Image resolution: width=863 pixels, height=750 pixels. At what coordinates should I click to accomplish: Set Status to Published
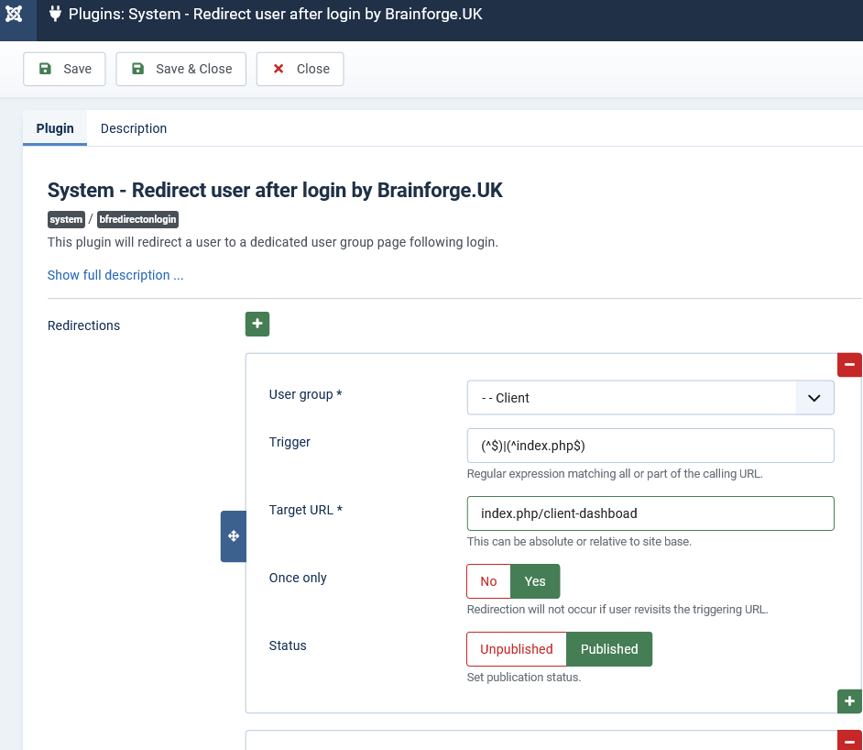(609, 648)
